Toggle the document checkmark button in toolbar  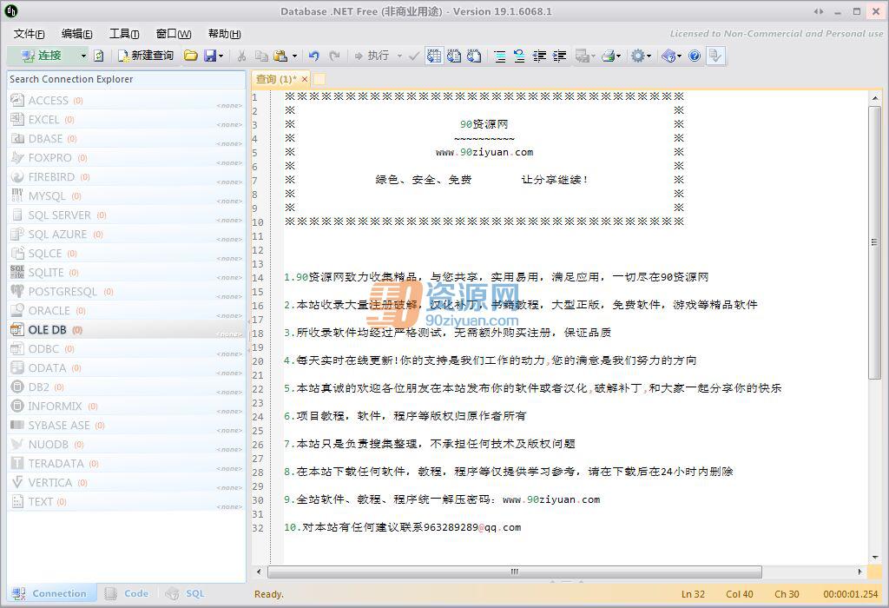tap(715, 56)
